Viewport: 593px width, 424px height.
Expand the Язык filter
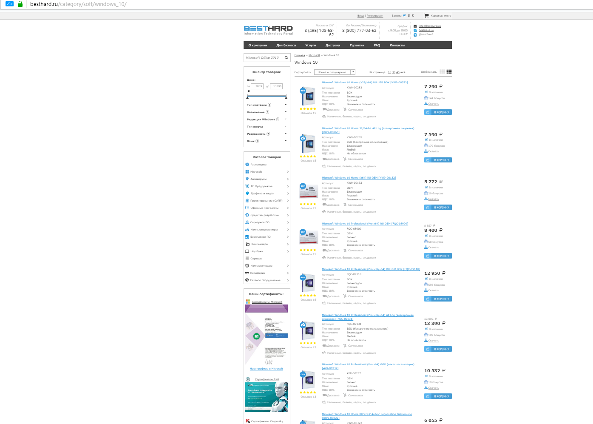tap(286, 141)
